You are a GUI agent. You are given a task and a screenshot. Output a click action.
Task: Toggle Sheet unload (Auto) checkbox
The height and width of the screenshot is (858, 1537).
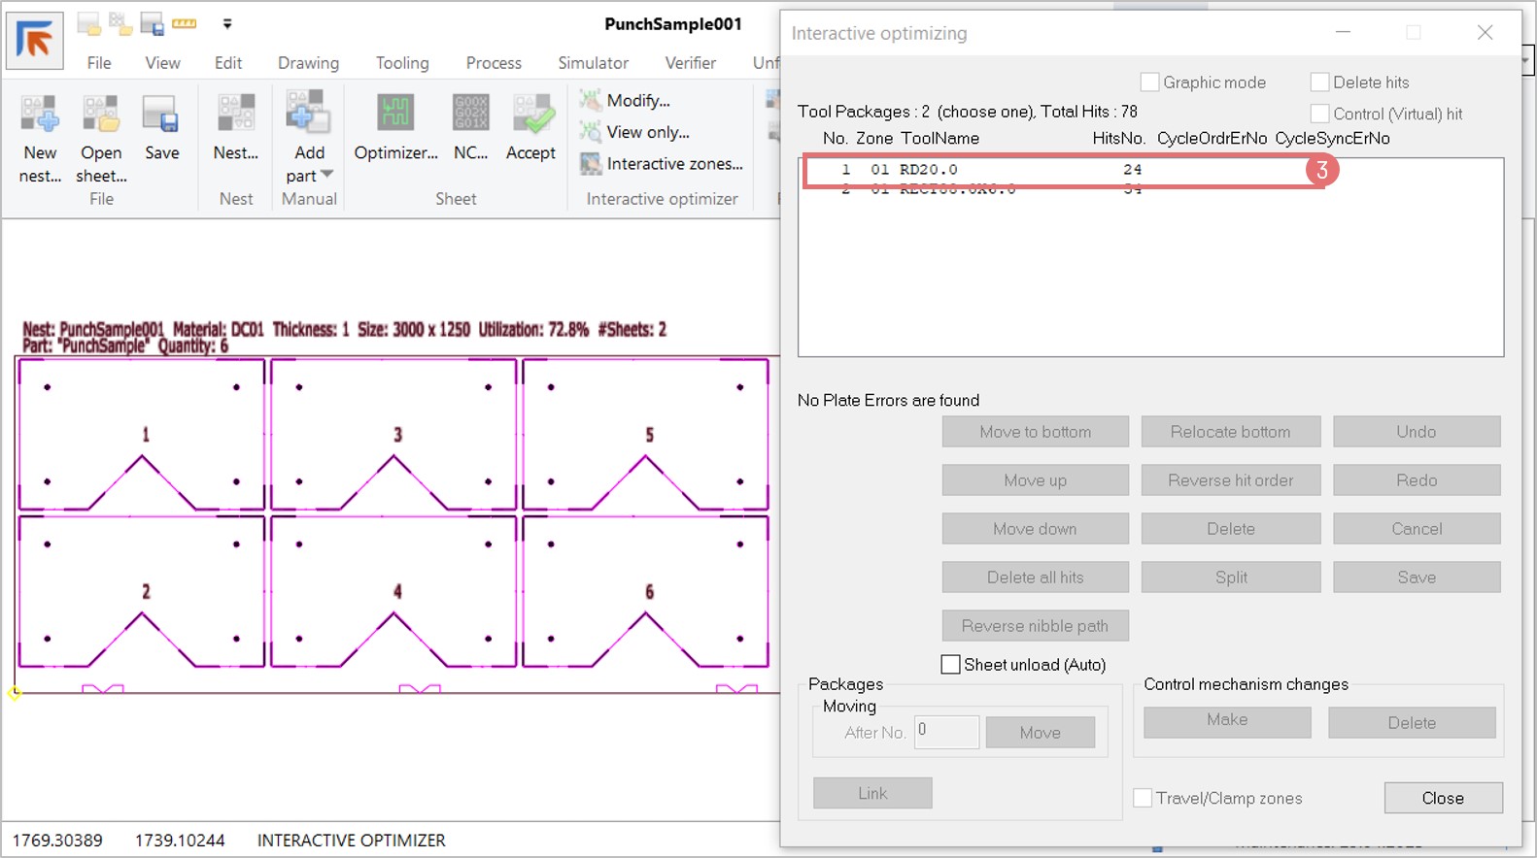coord(951,665)
